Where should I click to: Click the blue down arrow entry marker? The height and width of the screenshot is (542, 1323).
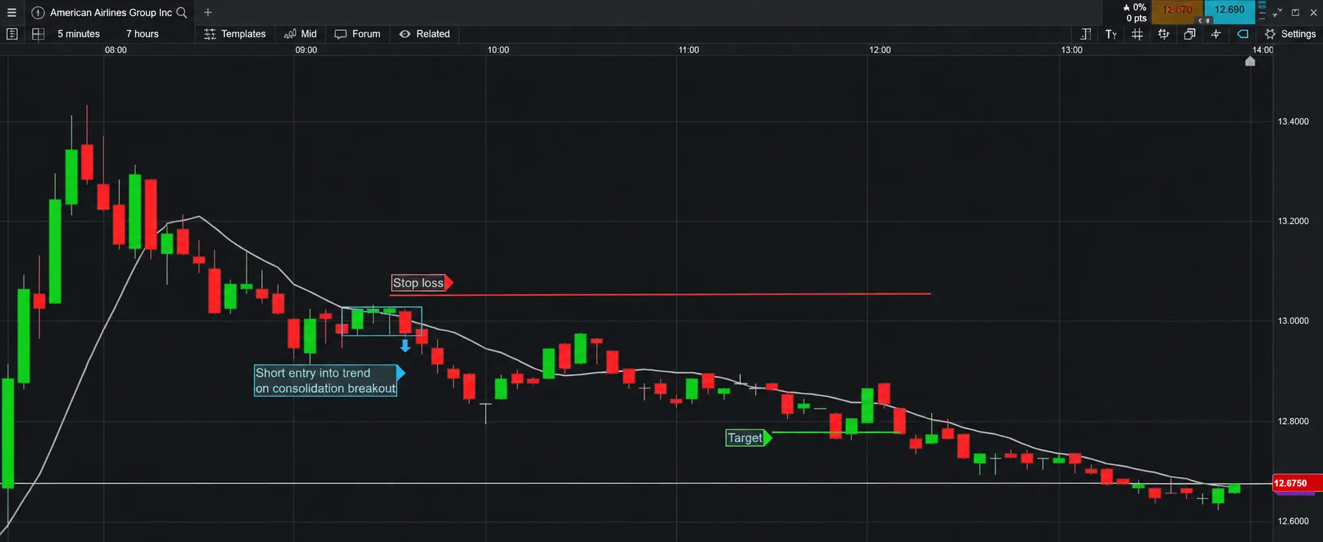click(405, 346)
